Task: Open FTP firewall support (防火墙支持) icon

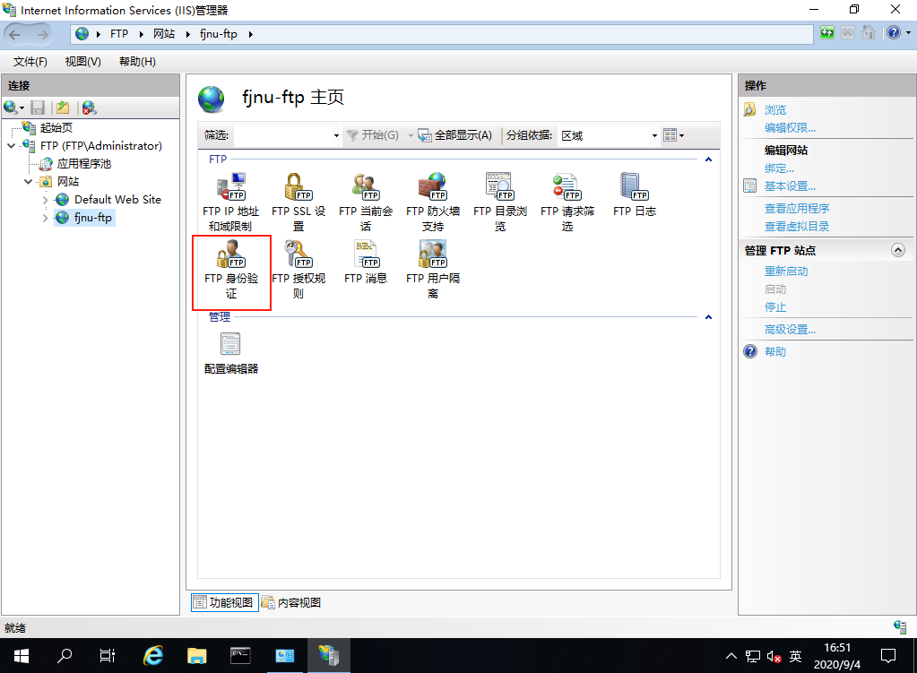Action: 433,202
